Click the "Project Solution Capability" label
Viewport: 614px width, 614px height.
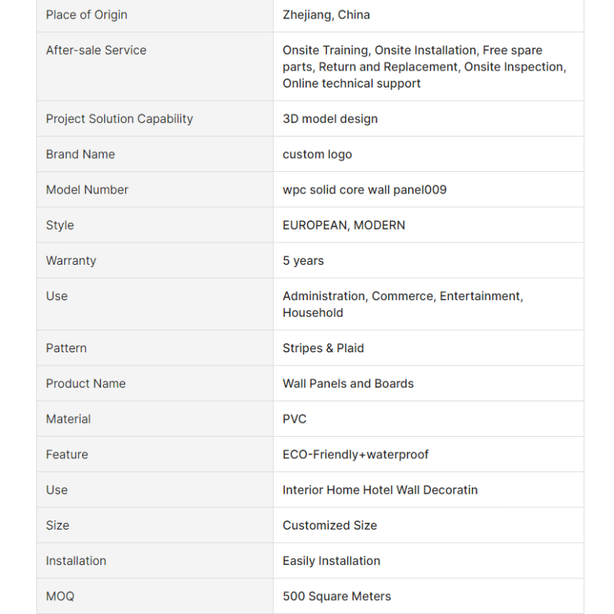(x=120, y=119)
